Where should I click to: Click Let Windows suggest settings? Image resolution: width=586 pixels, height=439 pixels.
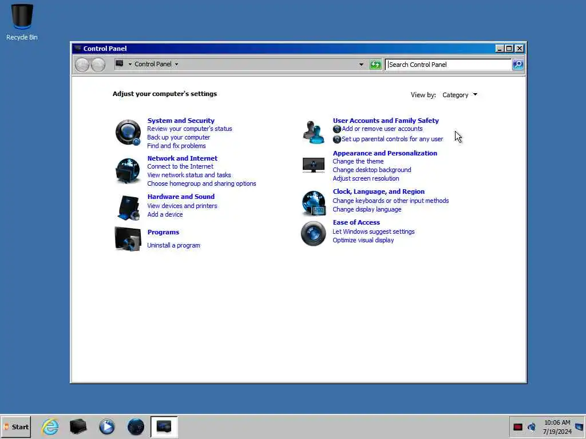pos(374,232)
